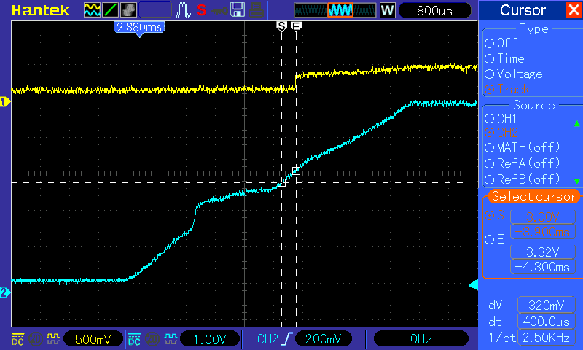Click the cyan trigger level arrow
583x350 pixels.
tap(473, 285)
